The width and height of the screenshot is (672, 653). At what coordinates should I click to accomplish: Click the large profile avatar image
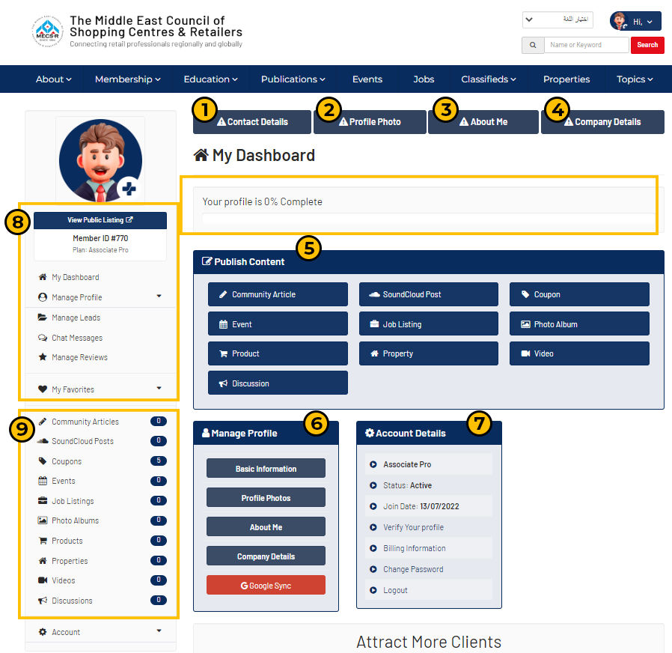(100, 160)
